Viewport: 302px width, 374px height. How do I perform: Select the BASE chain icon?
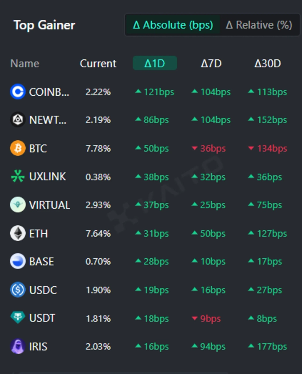[x=18, y=261]
